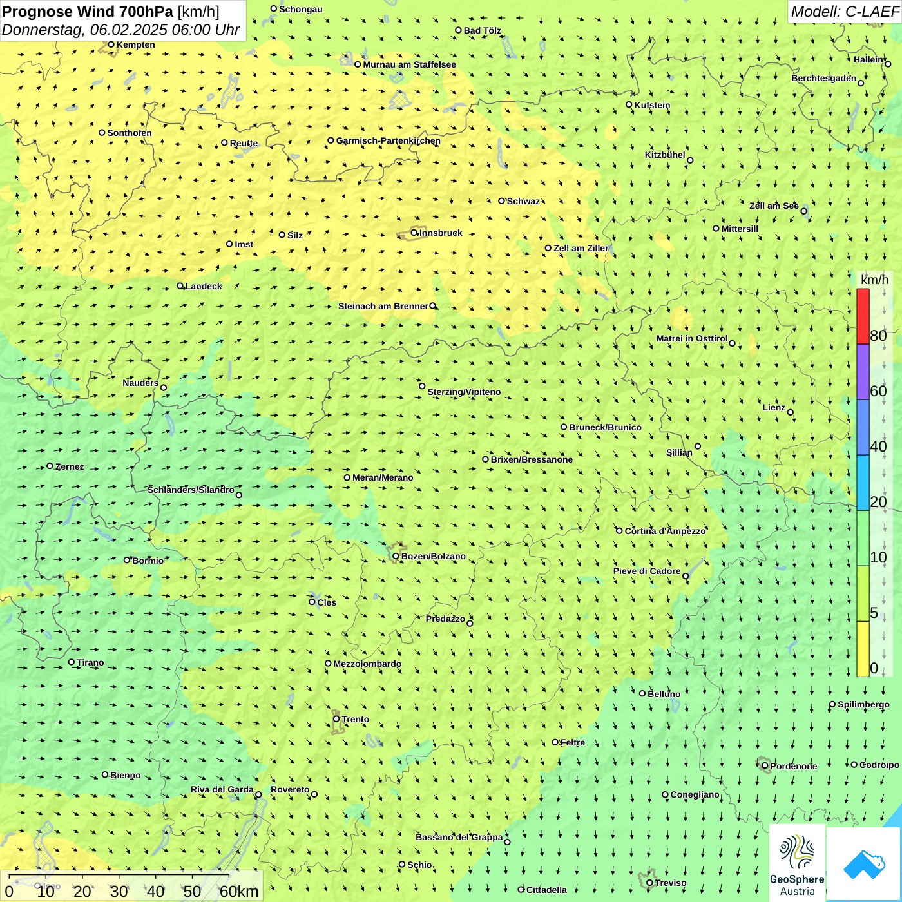Click the Meran/Merano label

(x=383, y=477)
